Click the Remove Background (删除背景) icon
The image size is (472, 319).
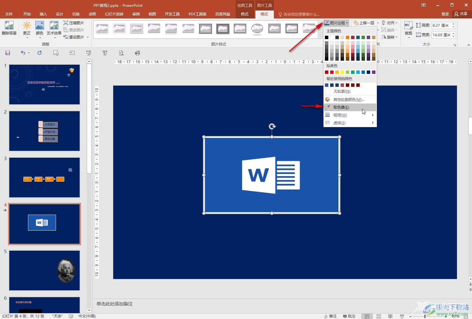(x=9, y=28)
